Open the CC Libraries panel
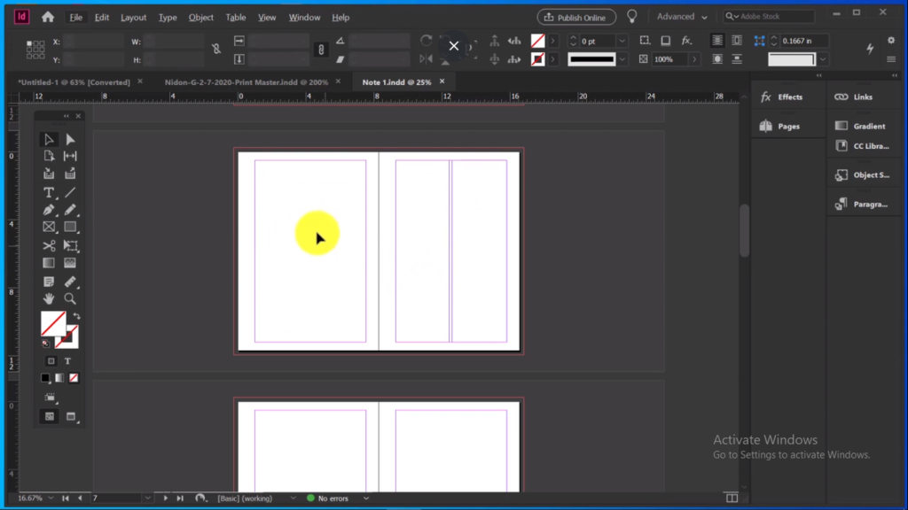908x510 pixels. [x=863, y=146]
